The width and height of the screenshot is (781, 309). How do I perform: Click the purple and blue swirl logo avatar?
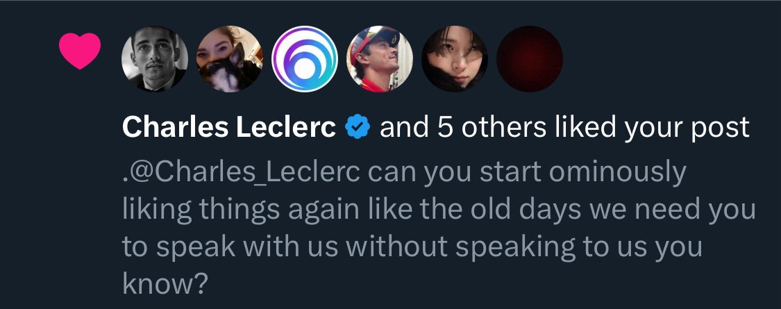point(305,59)
